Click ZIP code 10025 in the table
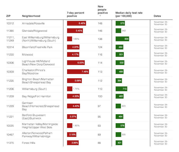 10,126
